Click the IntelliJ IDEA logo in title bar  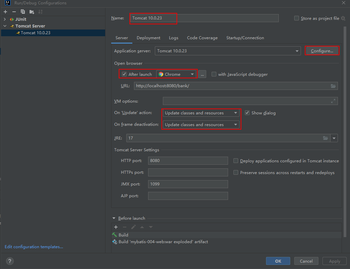(x=8, y=3)
